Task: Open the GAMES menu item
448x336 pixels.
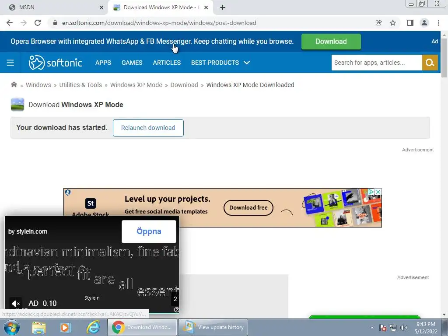Action: click(x=132, y=63)
